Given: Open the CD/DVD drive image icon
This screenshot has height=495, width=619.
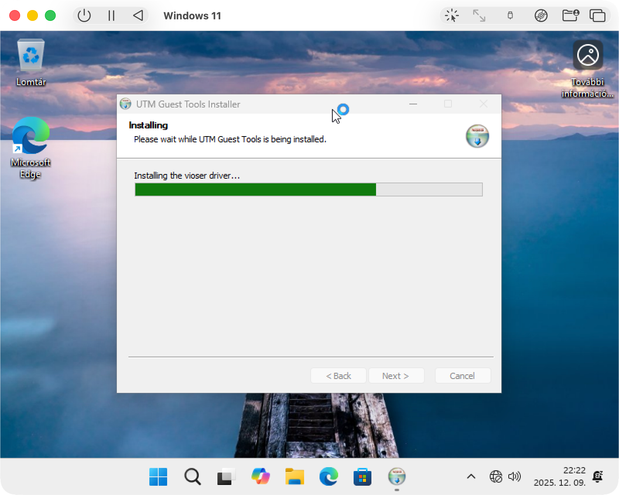Looking at the screenshot, I should (541, 16).
